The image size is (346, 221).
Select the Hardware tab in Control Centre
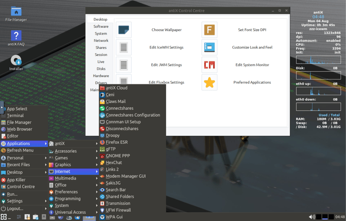point(101,76)
